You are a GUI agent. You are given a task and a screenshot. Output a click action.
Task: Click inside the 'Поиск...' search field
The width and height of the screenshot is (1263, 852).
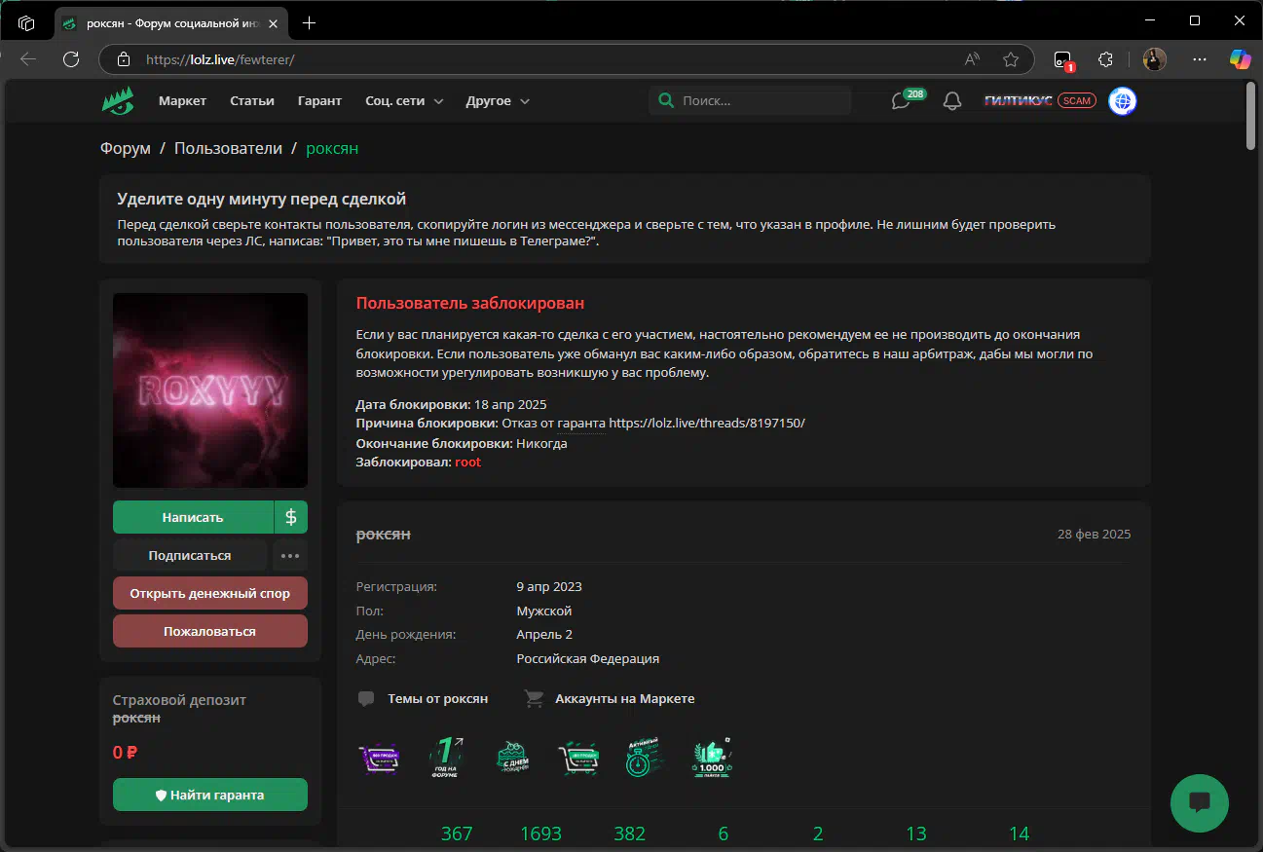pyautogui.click(x=750, y=101)
